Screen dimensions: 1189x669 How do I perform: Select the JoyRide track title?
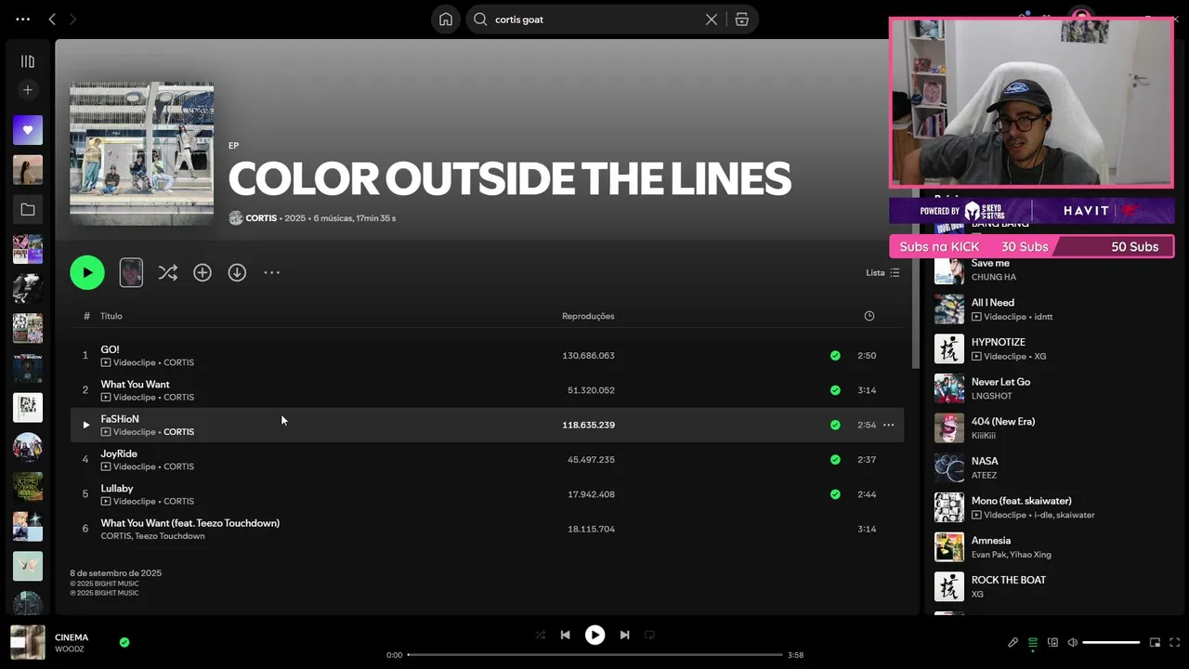[x=119, y=453]
